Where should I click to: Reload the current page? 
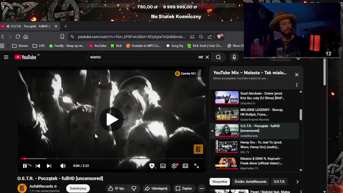point(18,37)
